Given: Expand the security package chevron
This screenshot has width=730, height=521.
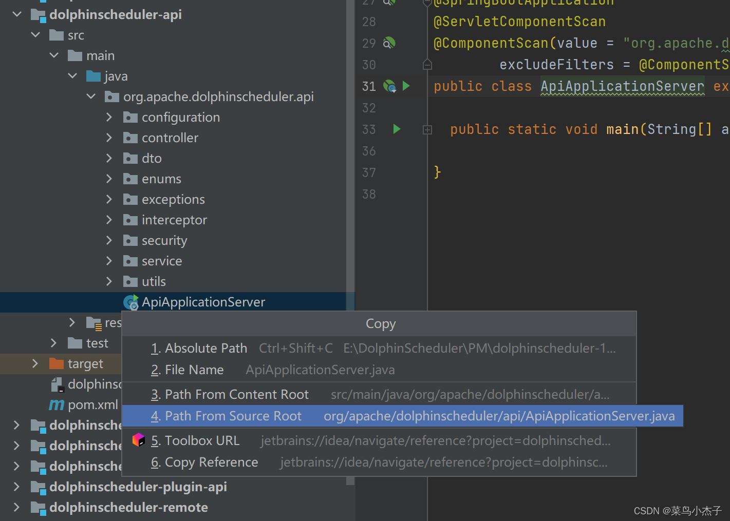Looking at the screenshot, I should (x=109, y=240).
